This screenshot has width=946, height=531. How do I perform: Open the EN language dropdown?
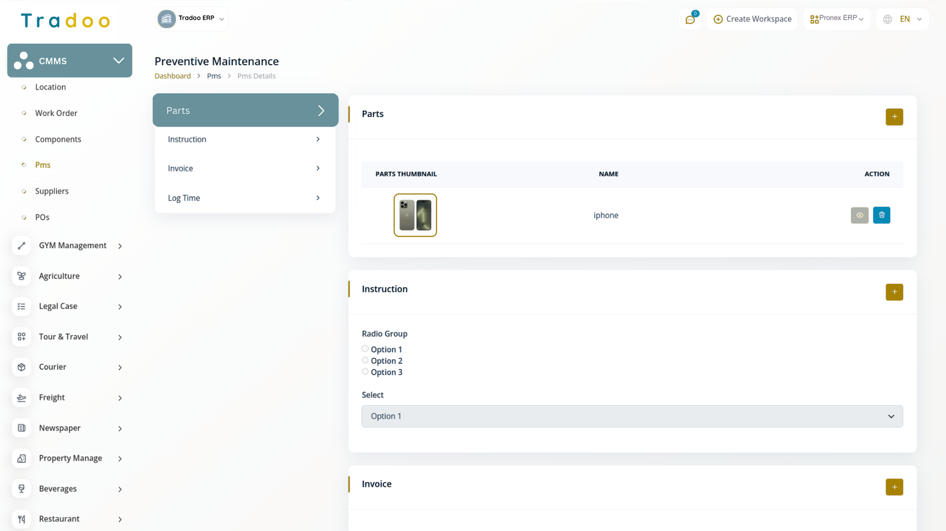click(903, 20)
